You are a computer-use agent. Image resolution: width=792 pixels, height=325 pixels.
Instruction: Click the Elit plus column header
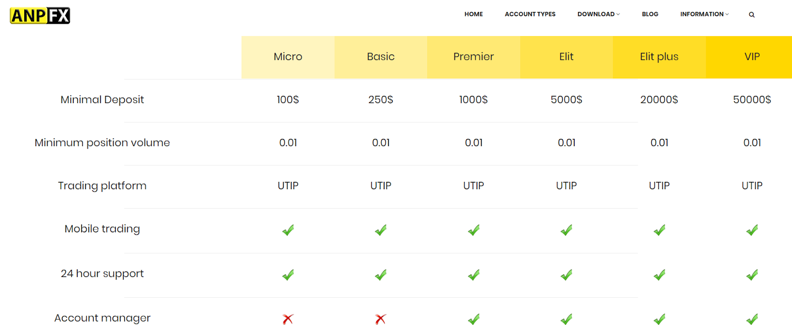(x=659, y=57)
